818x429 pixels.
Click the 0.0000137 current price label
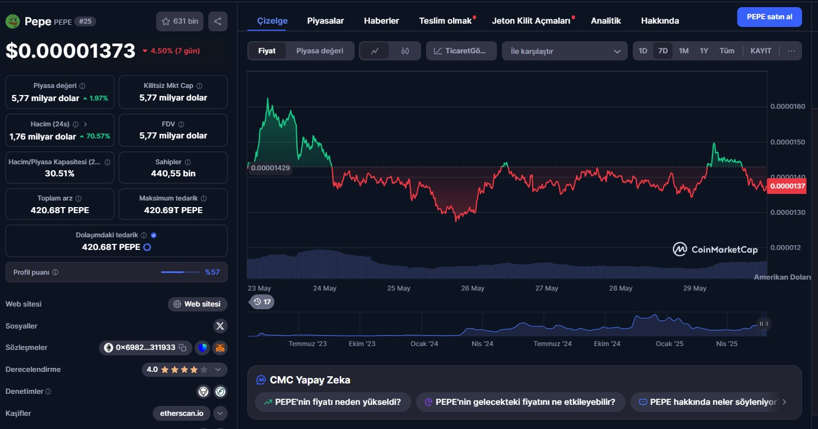(x=787, y=186)
